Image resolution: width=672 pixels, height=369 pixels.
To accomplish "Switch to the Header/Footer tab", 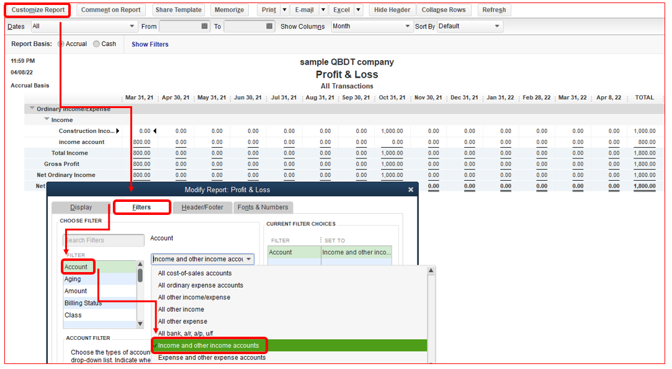I will tap(202, 207).
